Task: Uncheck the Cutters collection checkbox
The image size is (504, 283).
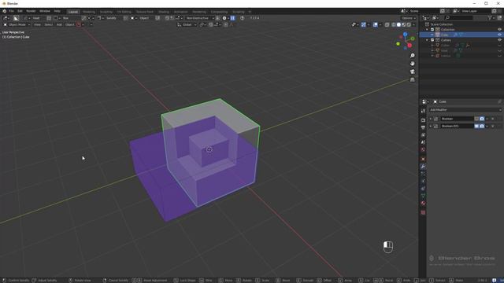Action: click(432, 40)
